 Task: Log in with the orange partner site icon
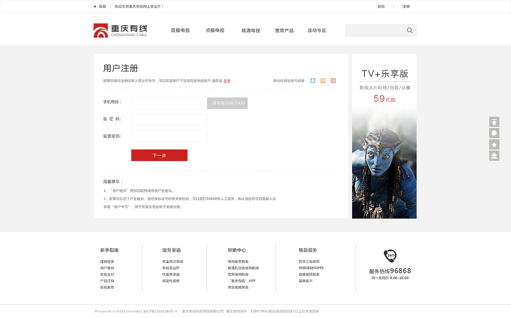click(x=323, y=81)
